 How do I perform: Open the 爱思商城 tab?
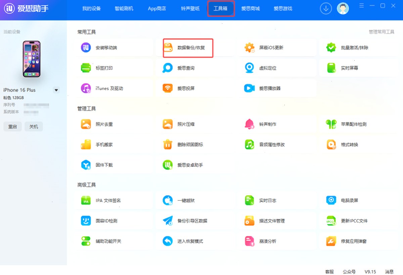[x=250, y=9]
